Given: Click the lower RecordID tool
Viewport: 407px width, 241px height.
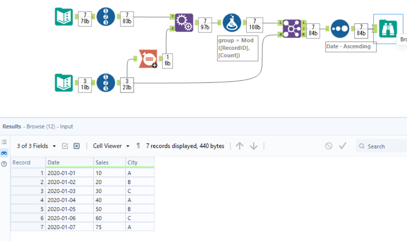Looking at the screenshot, I should pos(105,83).
